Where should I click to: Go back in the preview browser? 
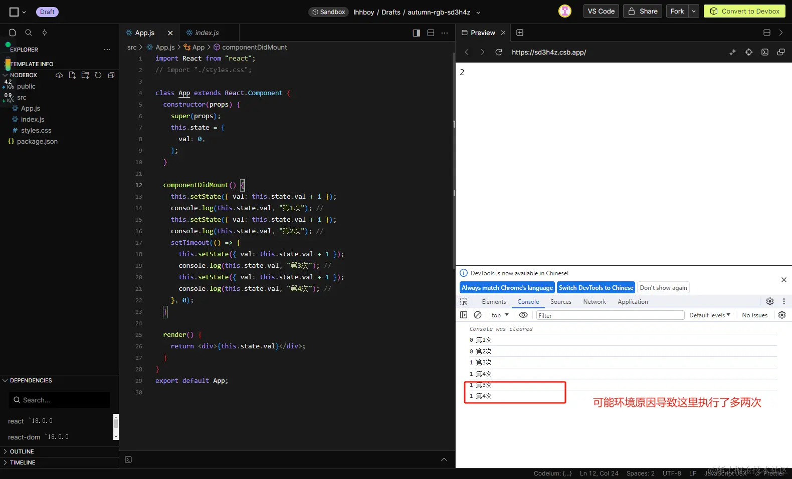click(467, 52)
